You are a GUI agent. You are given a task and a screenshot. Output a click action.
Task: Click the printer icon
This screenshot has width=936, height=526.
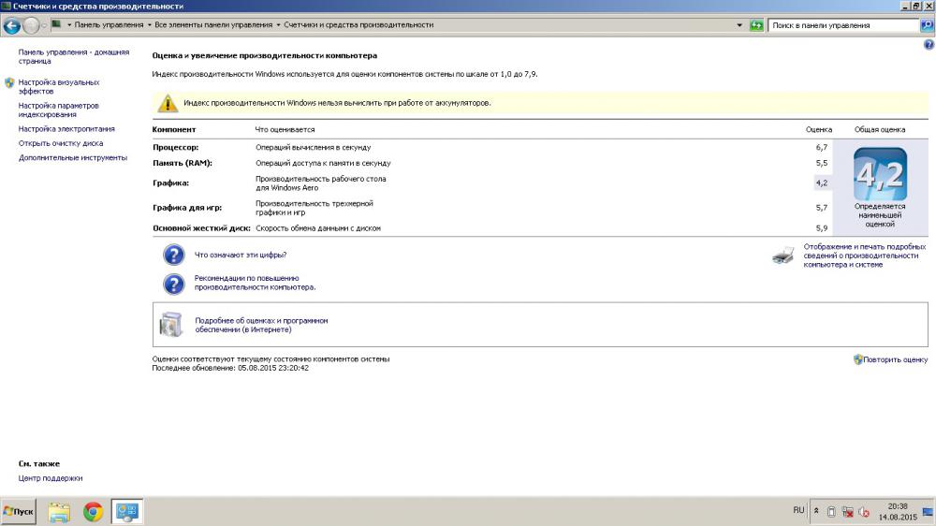coord(783,256)
